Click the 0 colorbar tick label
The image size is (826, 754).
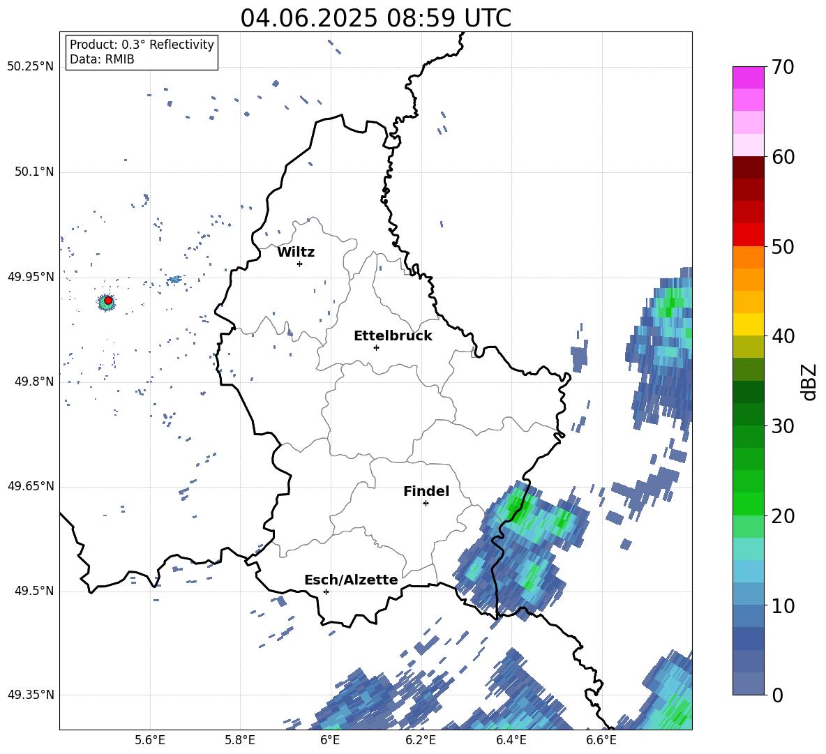776,695
